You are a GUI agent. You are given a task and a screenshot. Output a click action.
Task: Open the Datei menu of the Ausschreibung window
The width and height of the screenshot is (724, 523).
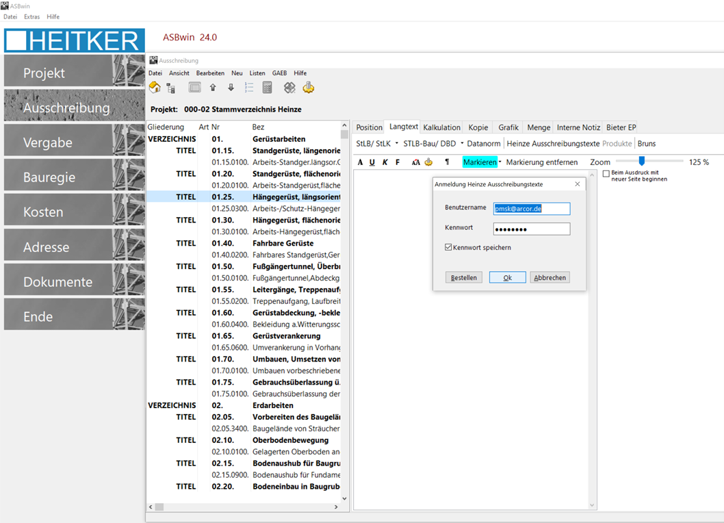coord(155,73)
